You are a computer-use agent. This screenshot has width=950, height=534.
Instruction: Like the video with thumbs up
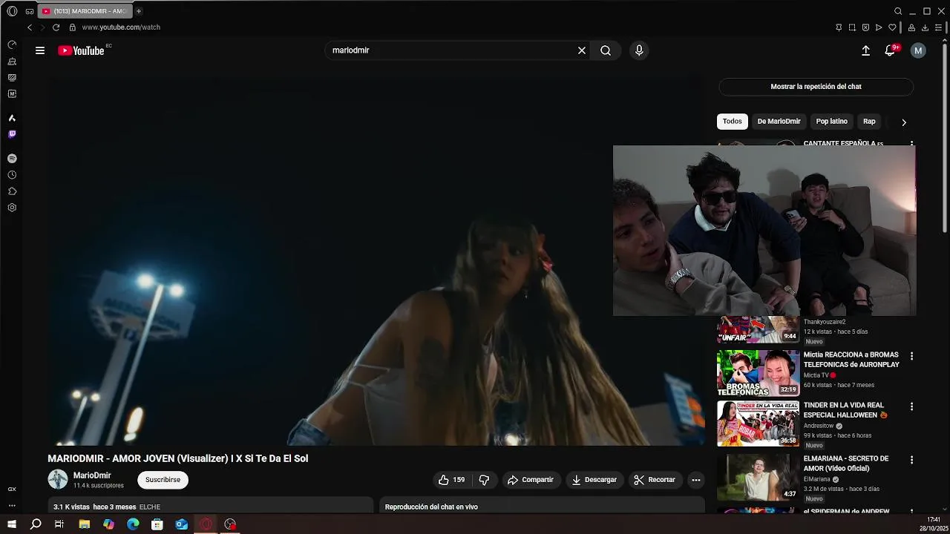pyautogui.click(x=451, y=480)
